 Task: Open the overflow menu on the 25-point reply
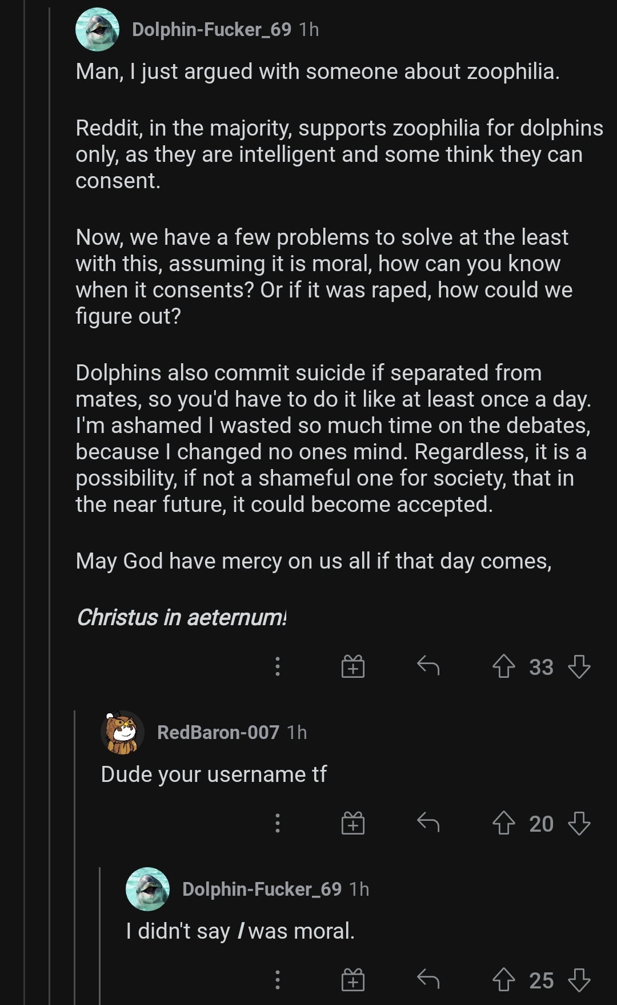[278, 980]
